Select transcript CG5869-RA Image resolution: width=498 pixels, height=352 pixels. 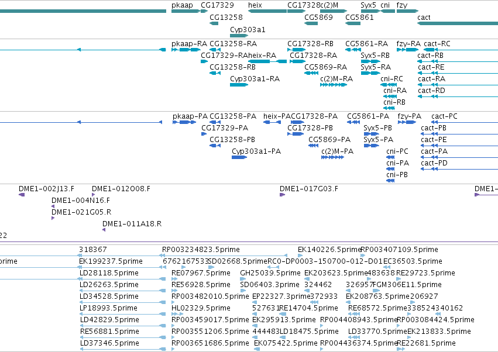[325, 67]
